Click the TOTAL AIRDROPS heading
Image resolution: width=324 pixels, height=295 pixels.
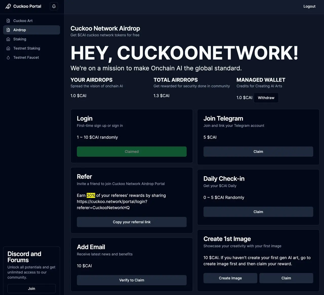click(176, 80)
